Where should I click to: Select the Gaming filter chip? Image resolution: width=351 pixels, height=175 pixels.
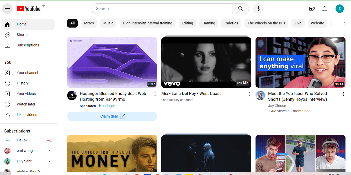[x=209, y=23]
